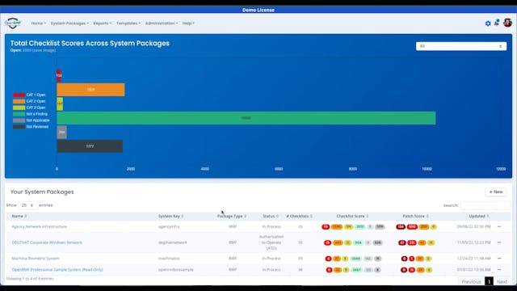The height and width of the screenshot is (291, 517).
Task: Click green checklist score badge in Machina row
Action: (355, 259)
